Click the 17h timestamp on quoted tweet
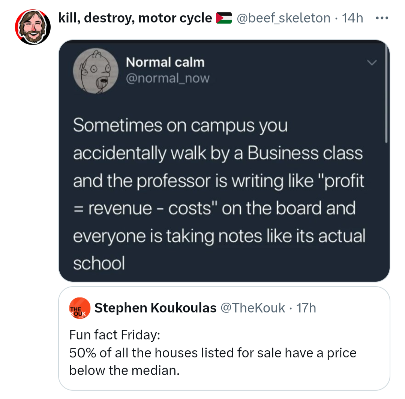 pyautogui.click(x=306, y=308)
